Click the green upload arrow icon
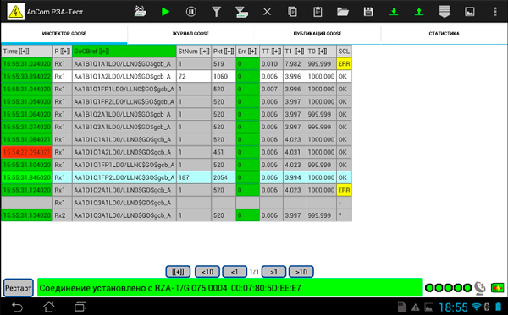The width and height of the screenshot is (508, 315). 419,12
